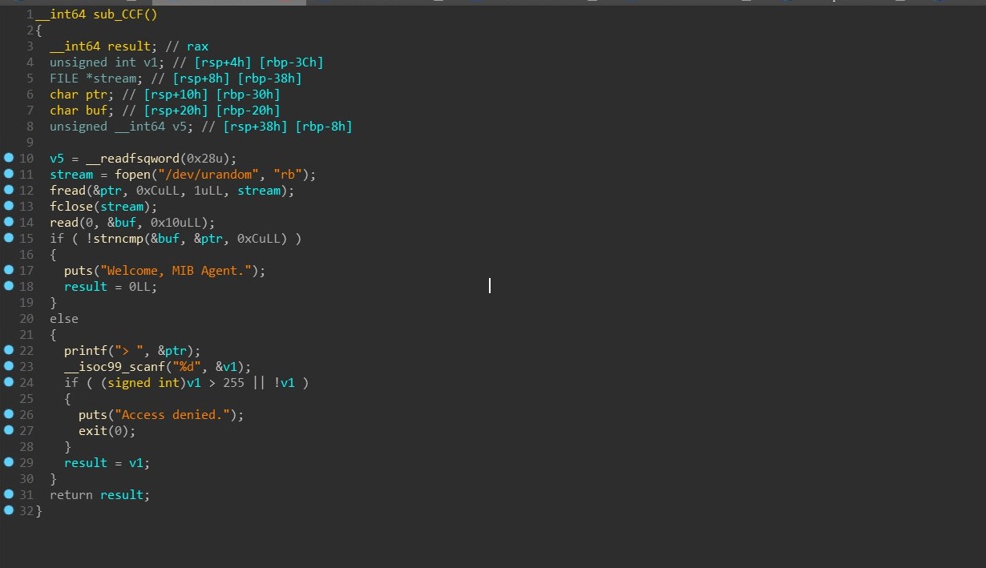Image resolution: width=986 pixels, height=568 pixels.
Task: Click the marker dot beside exit(0)
Action: [x=9, y=430]
